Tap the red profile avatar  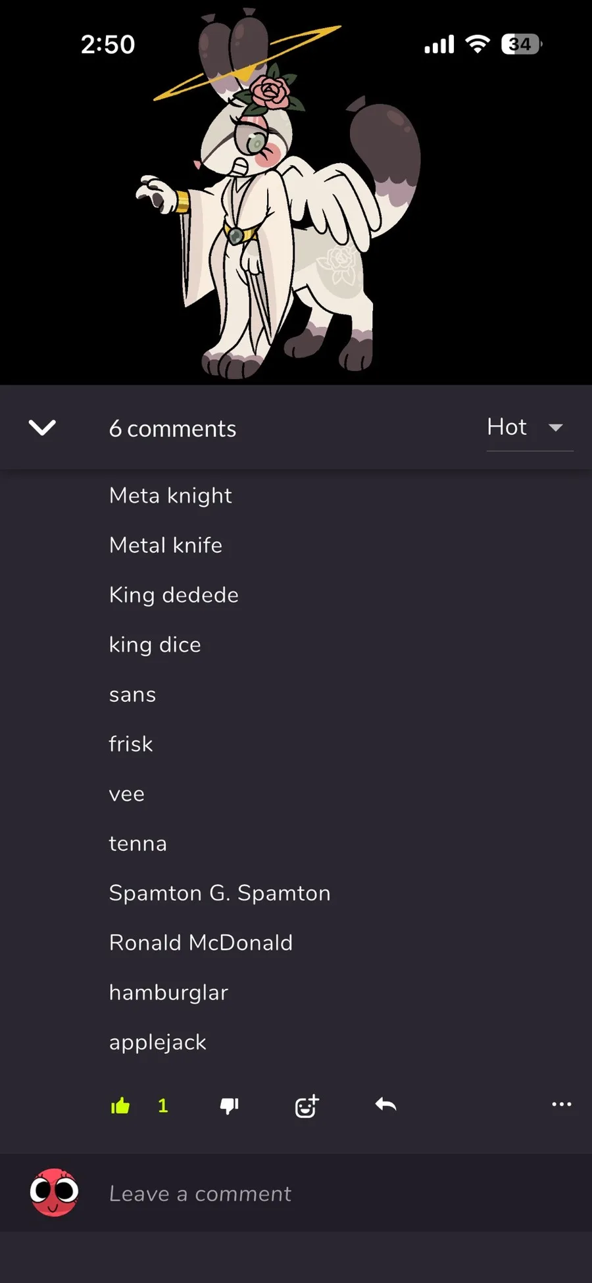54,1192
